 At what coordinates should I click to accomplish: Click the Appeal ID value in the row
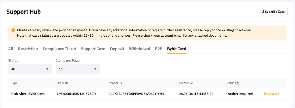136,94
